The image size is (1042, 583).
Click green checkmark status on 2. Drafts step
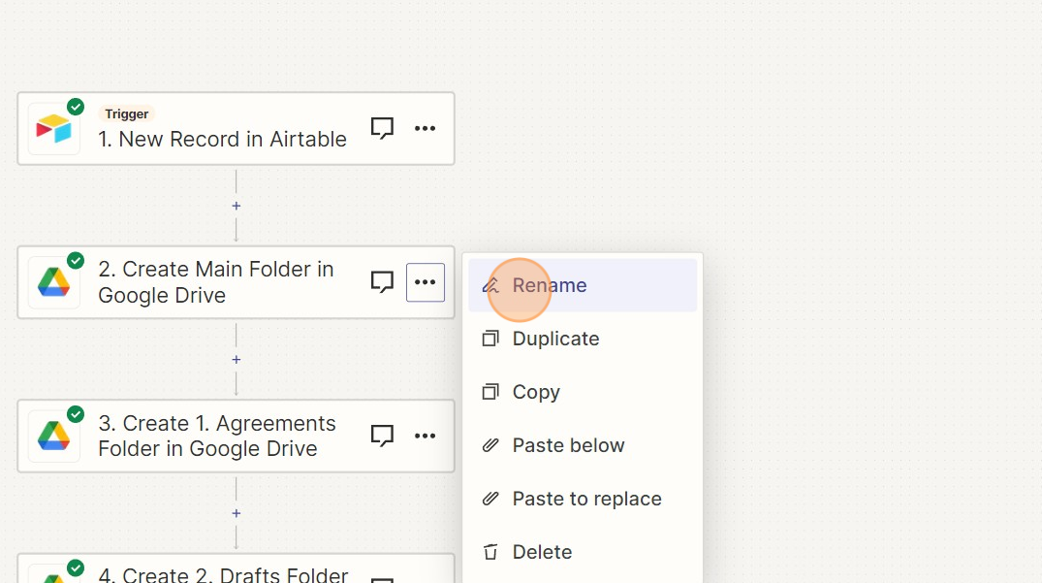click(76, 567)
